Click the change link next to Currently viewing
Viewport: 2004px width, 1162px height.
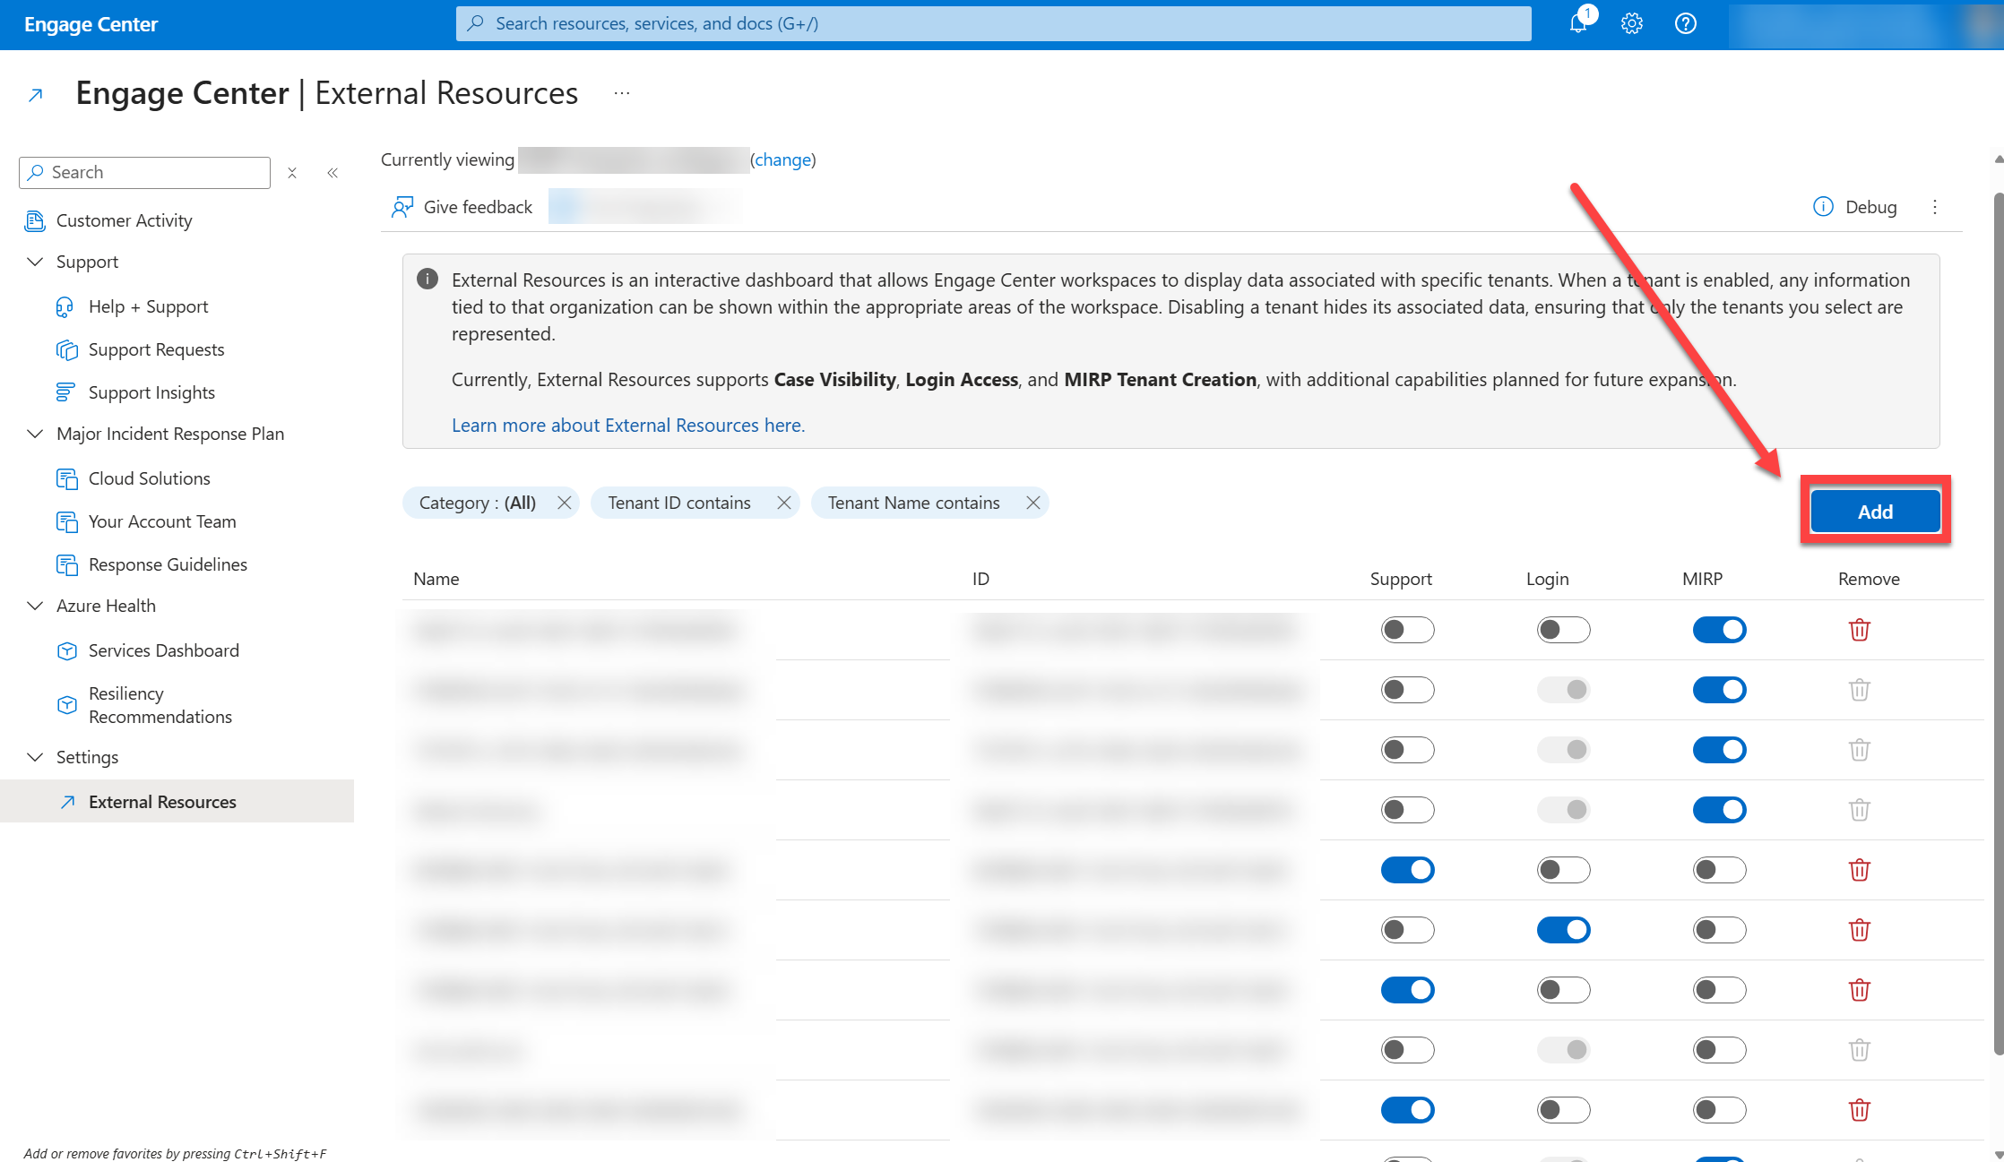pos(783,159)
